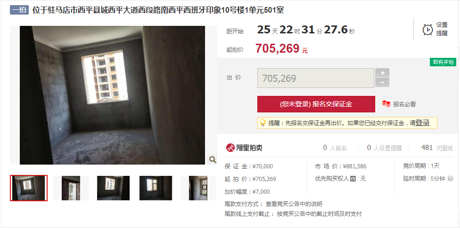
Task: Select the first room thumbnail
Action: pyautogui.click(x=29, y=188)
